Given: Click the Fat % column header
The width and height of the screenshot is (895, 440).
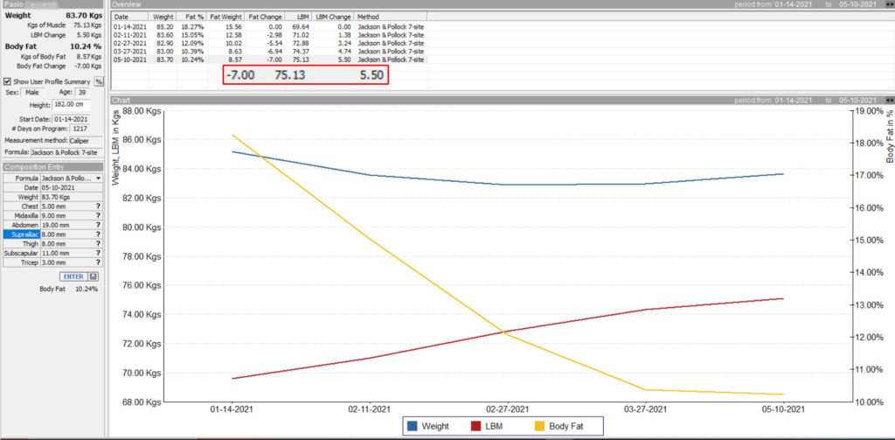Looking at the screenshot, I should click(x=191, y=16).
